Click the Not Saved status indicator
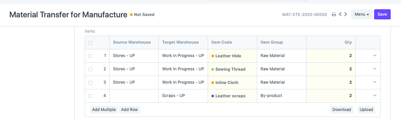 click(x=142, y=14)
